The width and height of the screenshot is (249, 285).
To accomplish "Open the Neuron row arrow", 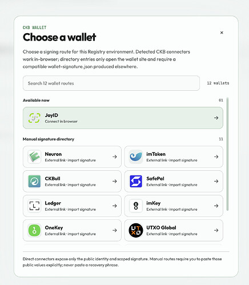I will pyautogui.click(x=115, y=156).
